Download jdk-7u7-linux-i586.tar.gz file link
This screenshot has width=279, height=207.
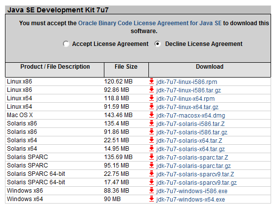(x=188, y=90)
